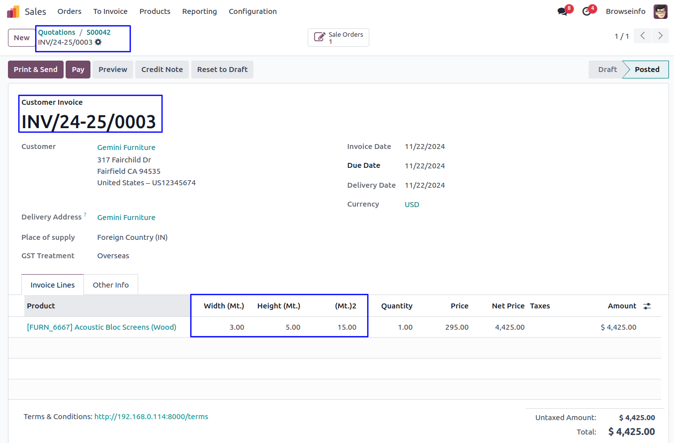The width and height of the screenshot is (674, 443).
Task: Click the user avatar picture
Action: click(661, 11)
